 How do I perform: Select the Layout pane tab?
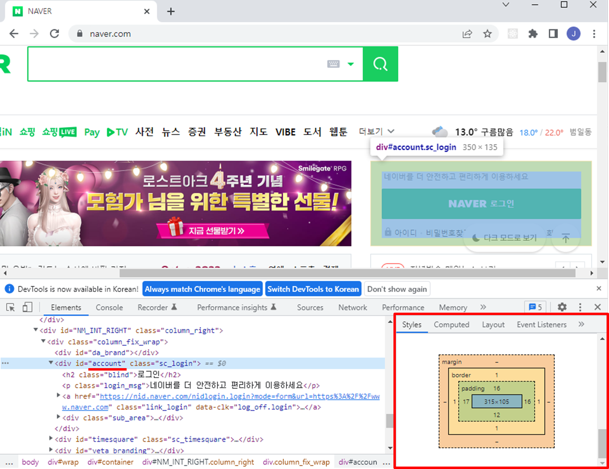coord(493,325)
